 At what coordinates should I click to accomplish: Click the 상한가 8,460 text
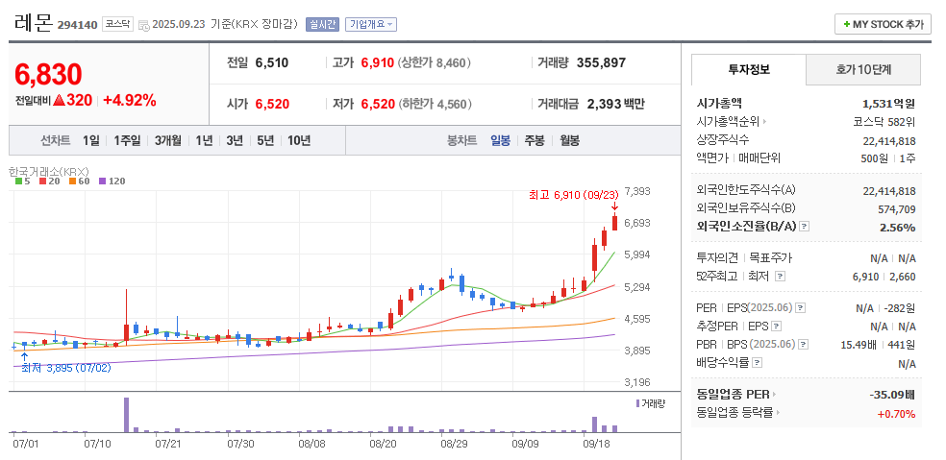coord(435,62)
